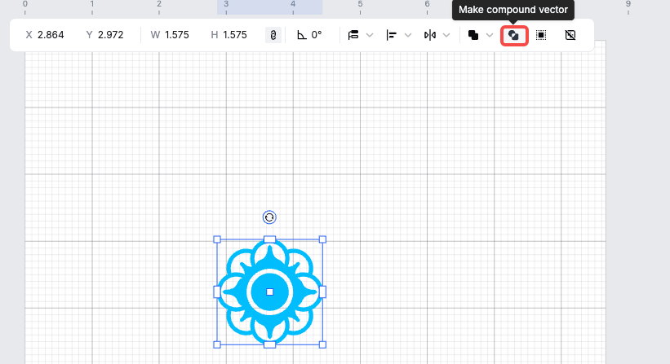
Task: Select the Y position value field
Action: pyautogui.click(x=111, y=35)
